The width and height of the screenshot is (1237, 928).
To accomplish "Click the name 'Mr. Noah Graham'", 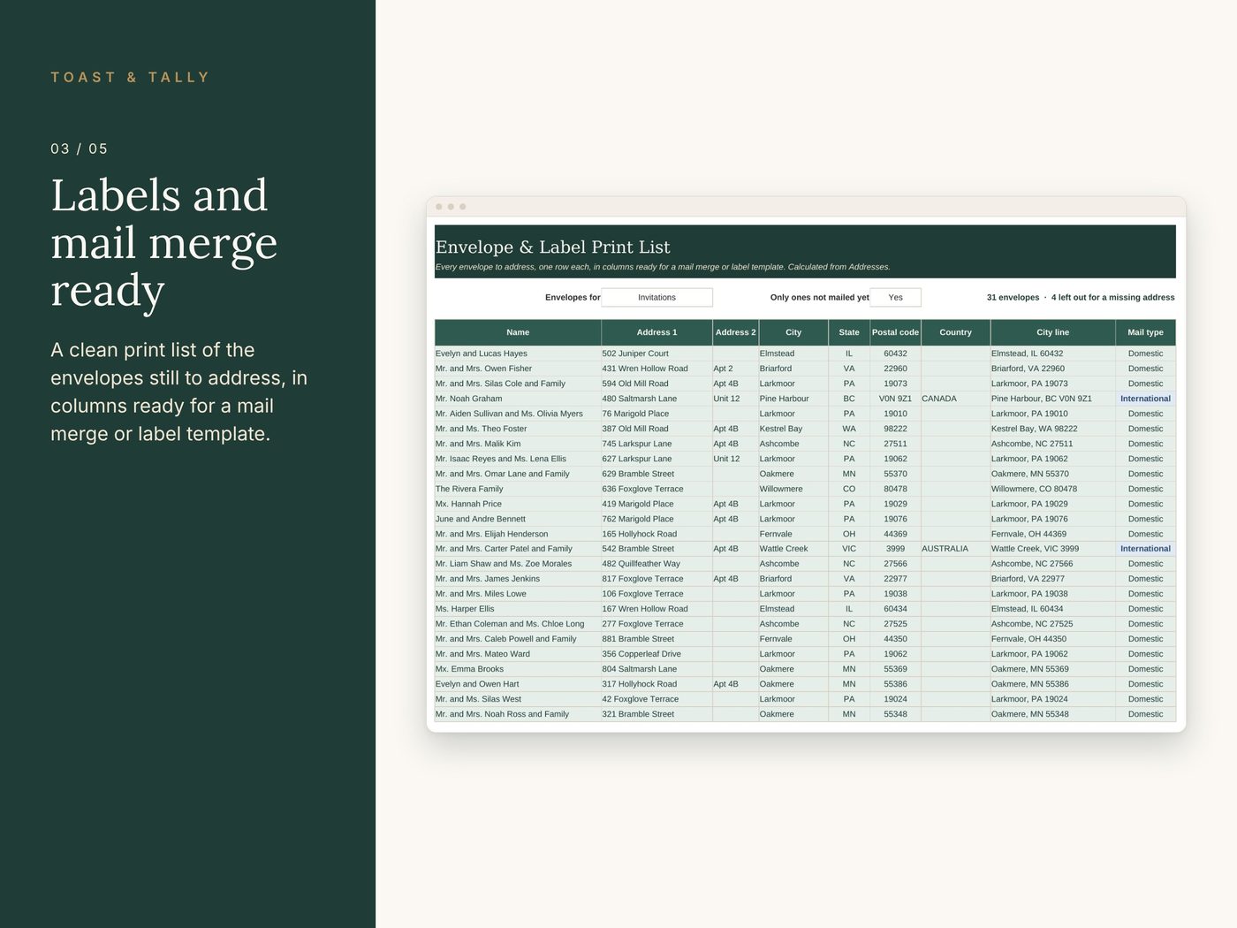I will [468, 399].
